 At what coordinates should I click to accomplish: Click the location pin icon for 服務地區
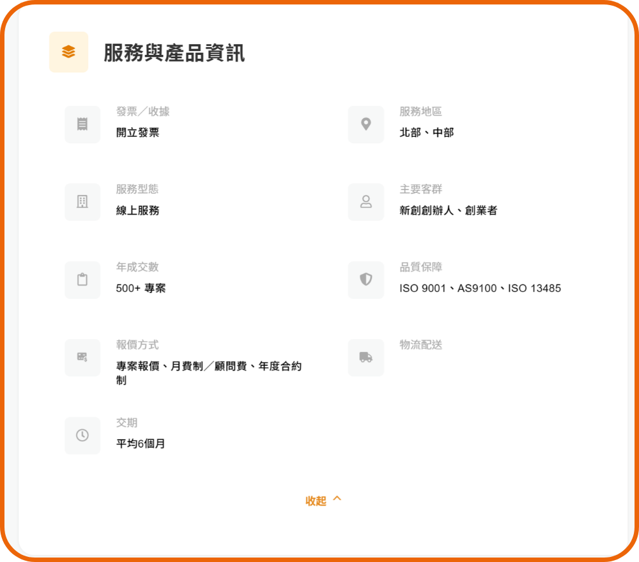click(x=366, y=125)
